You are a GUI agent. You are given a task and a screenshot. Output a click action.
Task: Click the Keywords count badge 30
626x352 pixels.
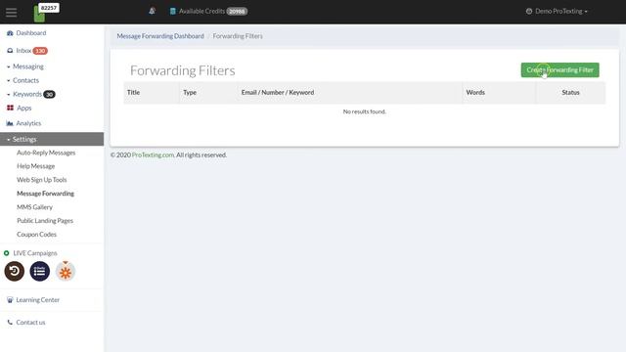tap(49, 94)
